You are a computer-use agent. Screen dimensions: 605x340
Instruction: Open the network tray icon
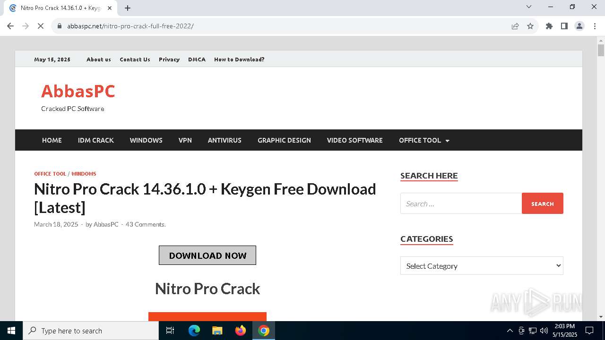[533, 331]
